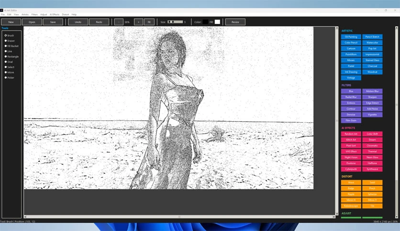Viewport: 400px width, 231px height.
Task: Zoom in with the plus button
Action: (x=139, y=22)
